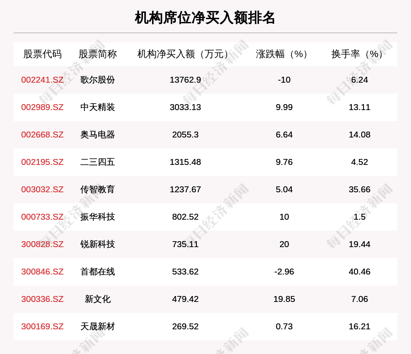Click the stock code 002989.SZ
This screenshot has height=354, width=411.
coord(42,107)
